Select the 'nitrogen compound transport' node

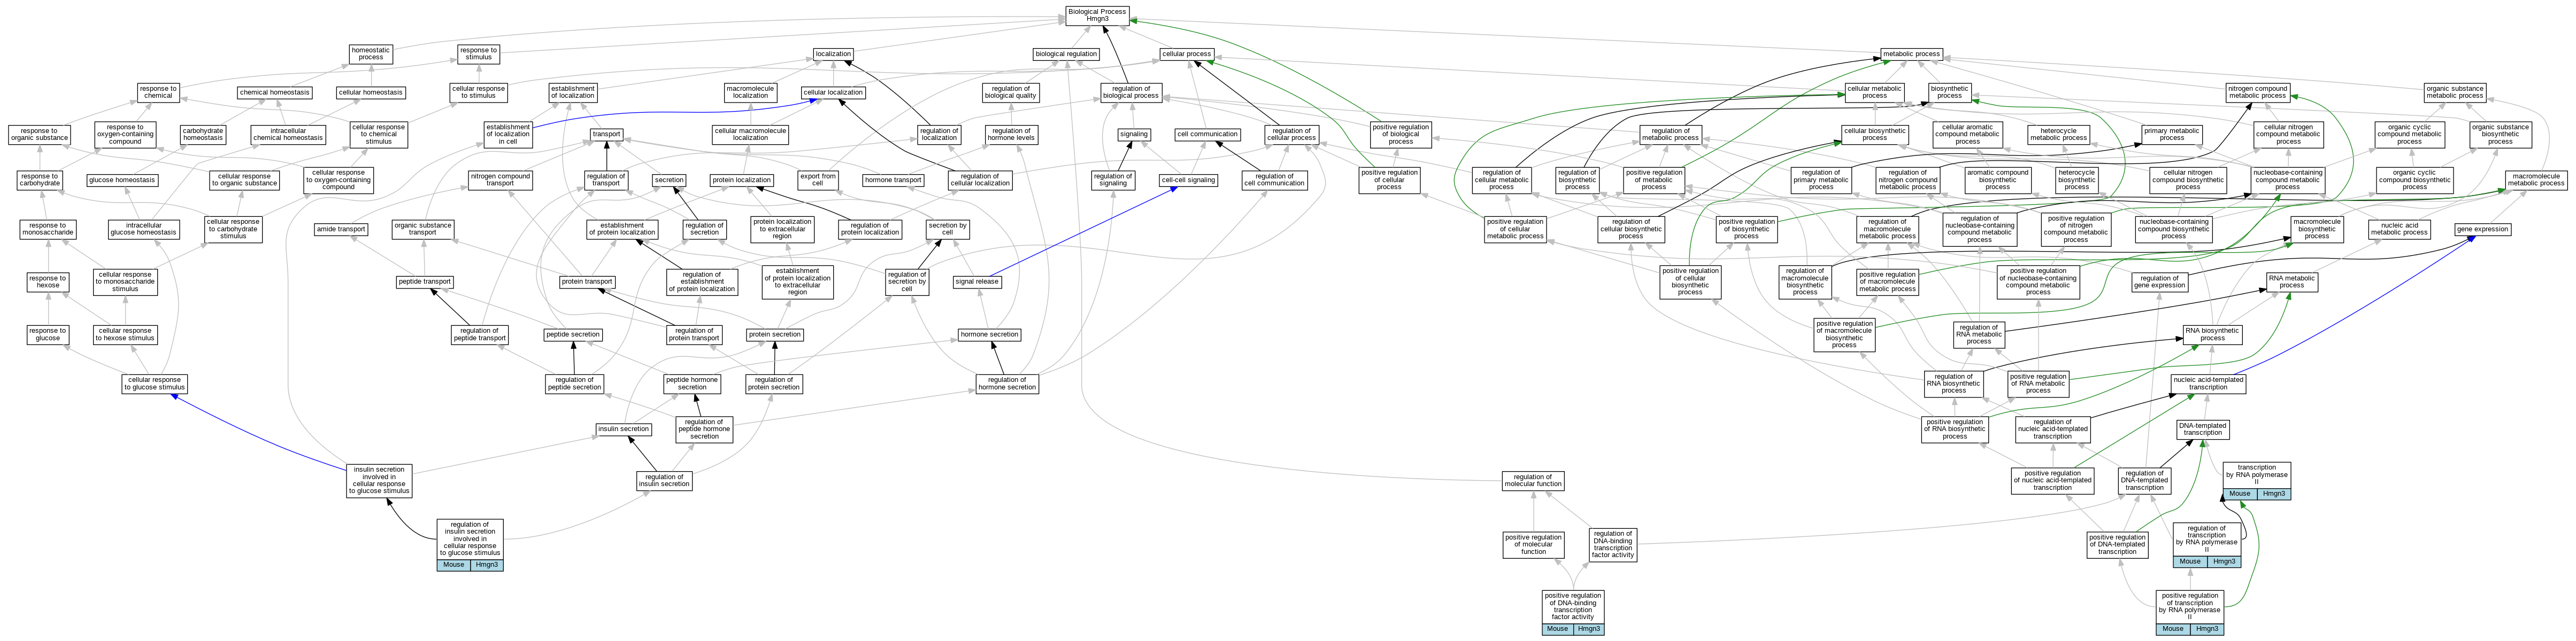pos(500,179)
